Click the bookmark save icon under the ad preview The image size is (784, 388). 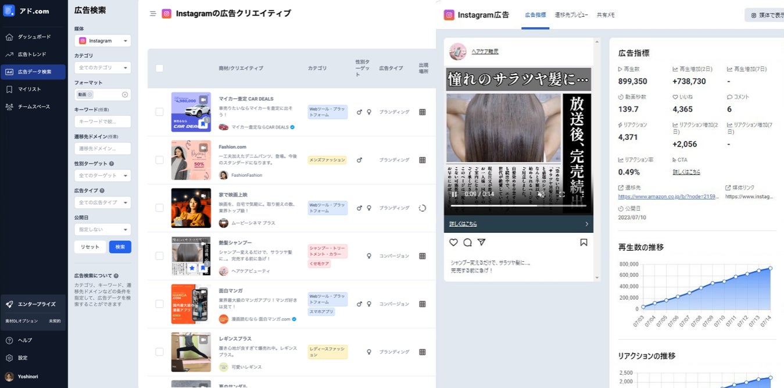pyautogui.click(x=584, y=242)
